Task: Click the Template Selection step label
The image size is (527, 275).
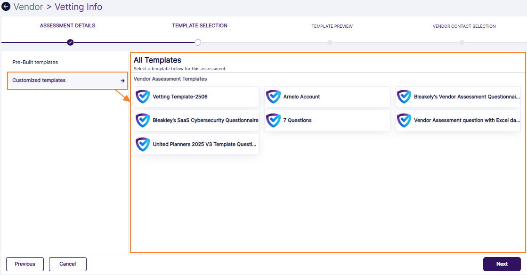Action: tap(200, 26)
